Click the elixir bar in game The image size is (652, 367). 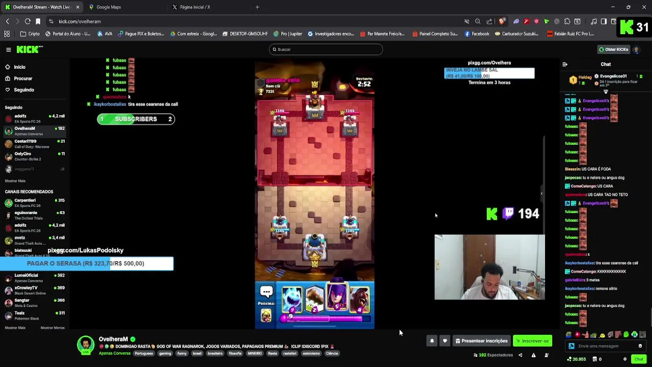(x=326, y=318)
